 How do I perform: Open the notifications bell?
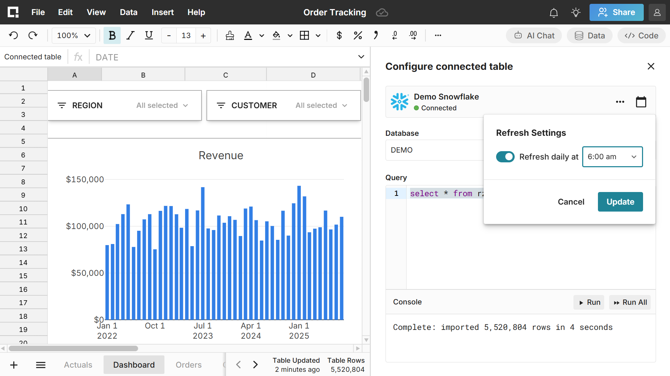click(553, 13)
